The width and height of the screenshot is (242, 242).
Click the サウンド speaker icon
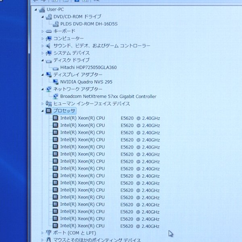[48, 46]
